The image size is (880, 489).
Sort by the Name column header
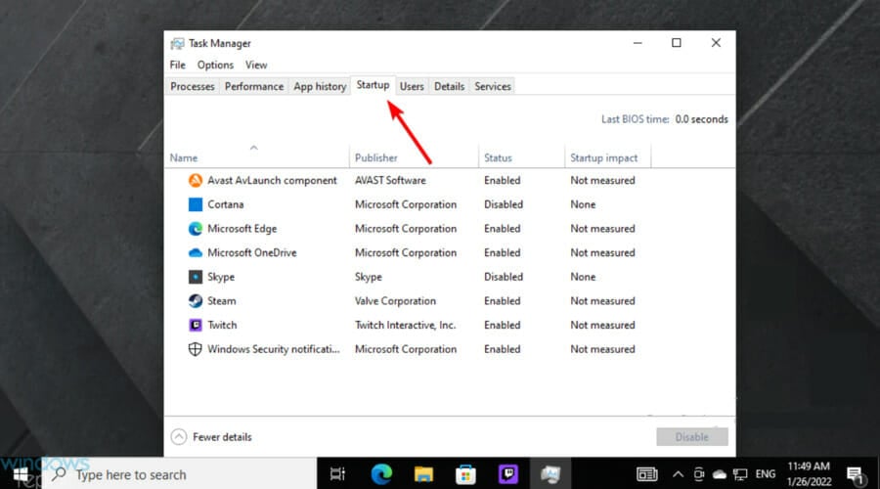184,157
